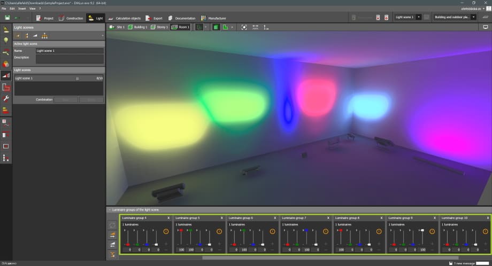Click the save project icon

click(6, 18)
